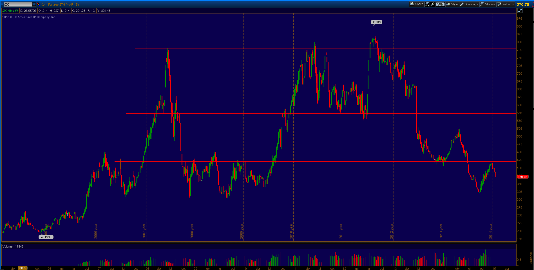Viewport: 534px width, 270px height.
Task: Click the Hi: 849 price bubble
Action: (376, 22)
